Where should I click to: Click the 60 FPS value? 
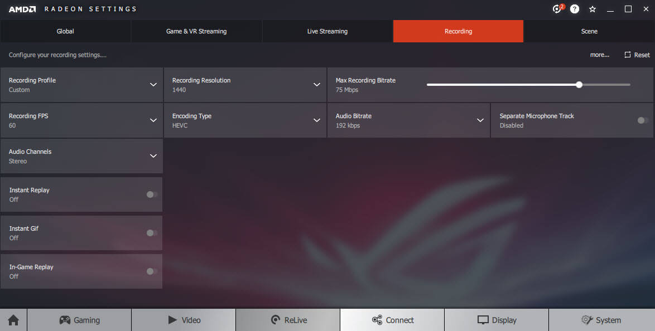tap(12, 125)
